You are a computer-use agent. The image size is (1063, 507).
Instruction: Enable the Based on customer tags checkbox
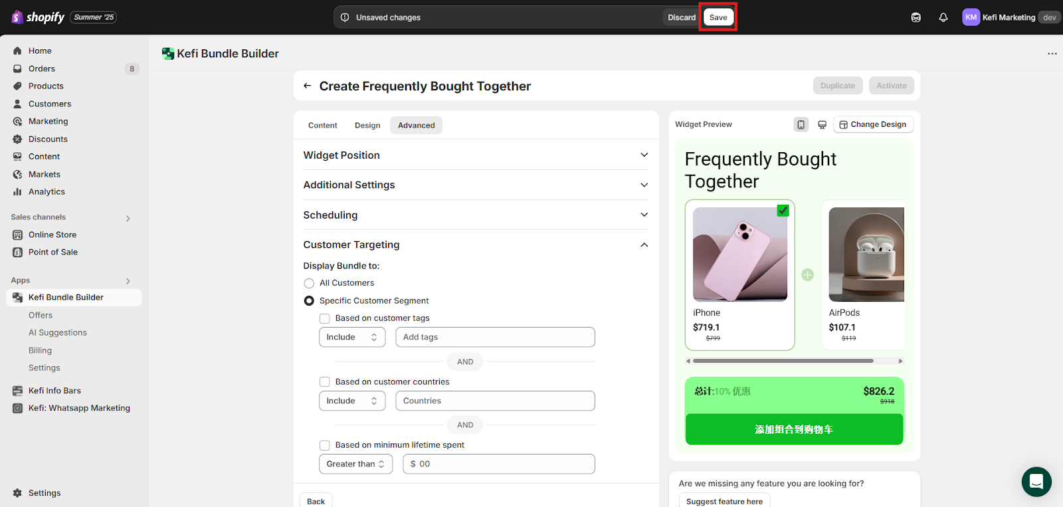click(x=325, y=318)
